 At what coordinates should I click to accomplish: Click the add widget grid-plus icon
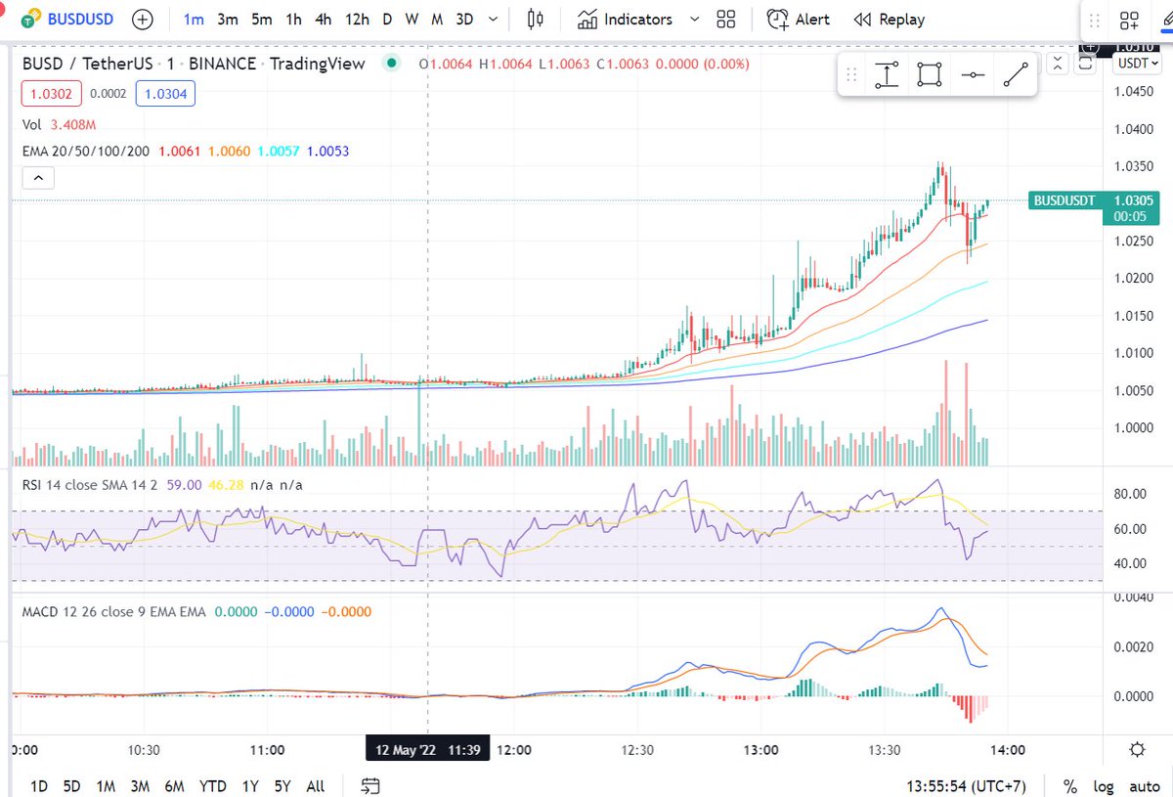point(1129,21)
